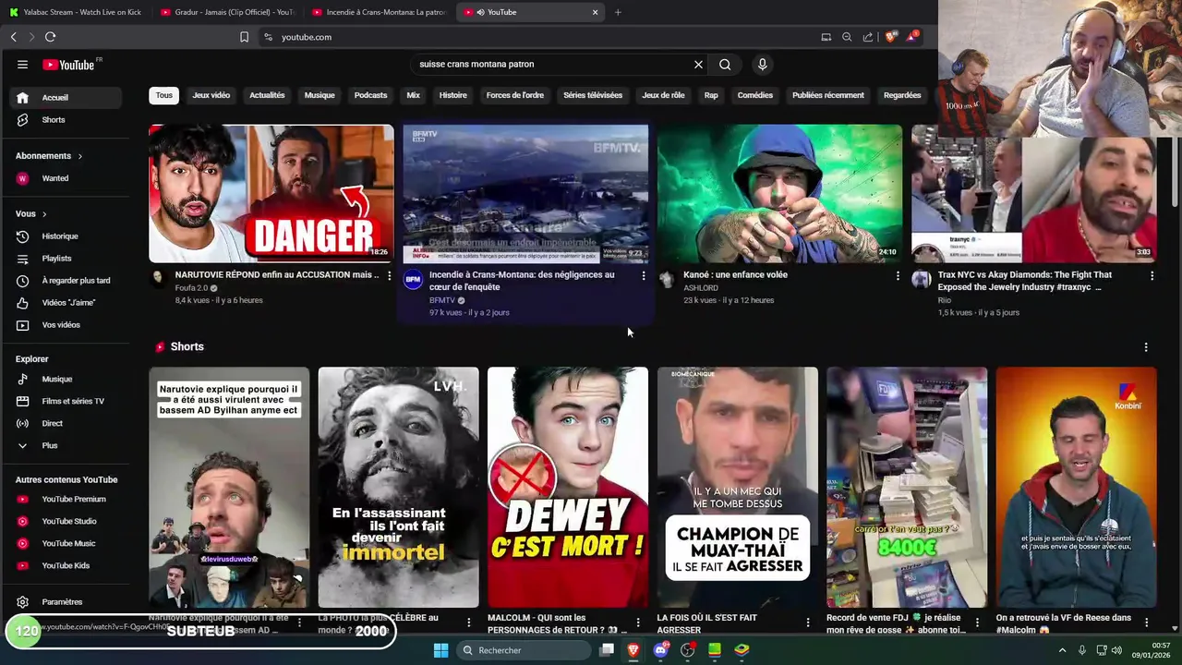Open options menu for NARUTOVIE RÉPOND video
The image size is (1182, 665).
(x=389, y=275)
